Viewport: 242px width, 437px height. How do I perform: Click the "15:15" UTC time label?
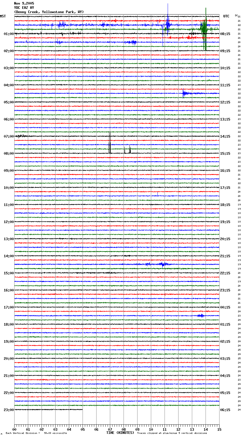pos(225,154)
